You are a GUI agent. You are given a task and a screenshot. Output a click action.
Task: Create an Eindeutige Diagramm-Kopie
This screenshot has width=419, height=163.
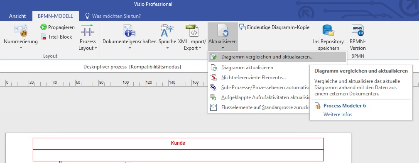274,27
